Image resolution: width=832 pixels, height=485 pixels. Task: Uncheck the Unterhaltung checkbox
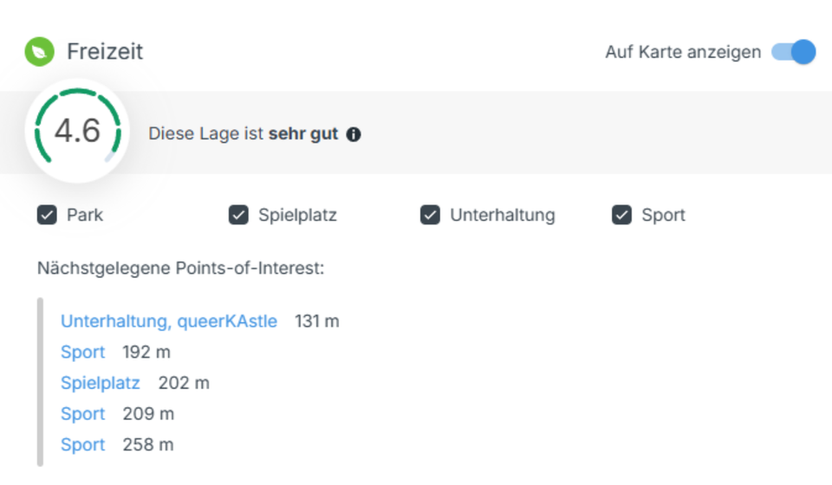[x=430, y=215]
